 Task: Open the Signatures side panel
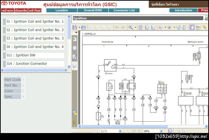pyautogui.click(x=75, y=57)
